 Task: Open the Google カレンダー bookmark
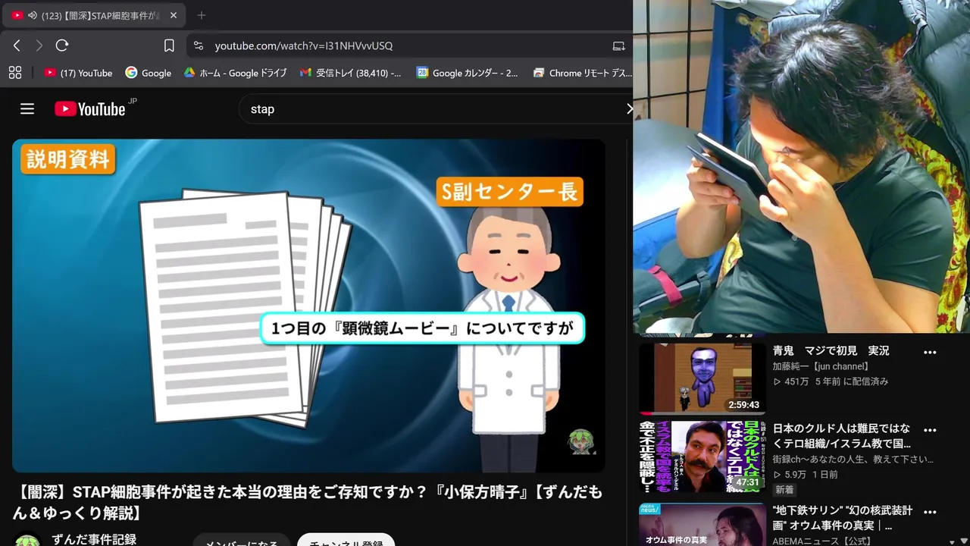[468, 73]
